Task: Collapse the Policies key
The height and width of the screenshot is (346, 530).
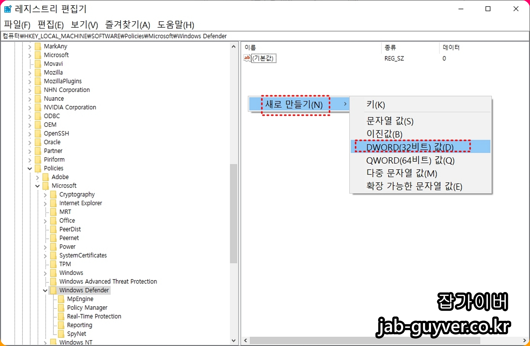Action: coord(30,168)
